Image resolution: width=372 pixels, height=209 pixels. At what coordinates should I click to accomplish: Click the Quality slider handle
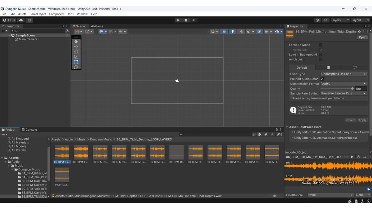point(352,89)
